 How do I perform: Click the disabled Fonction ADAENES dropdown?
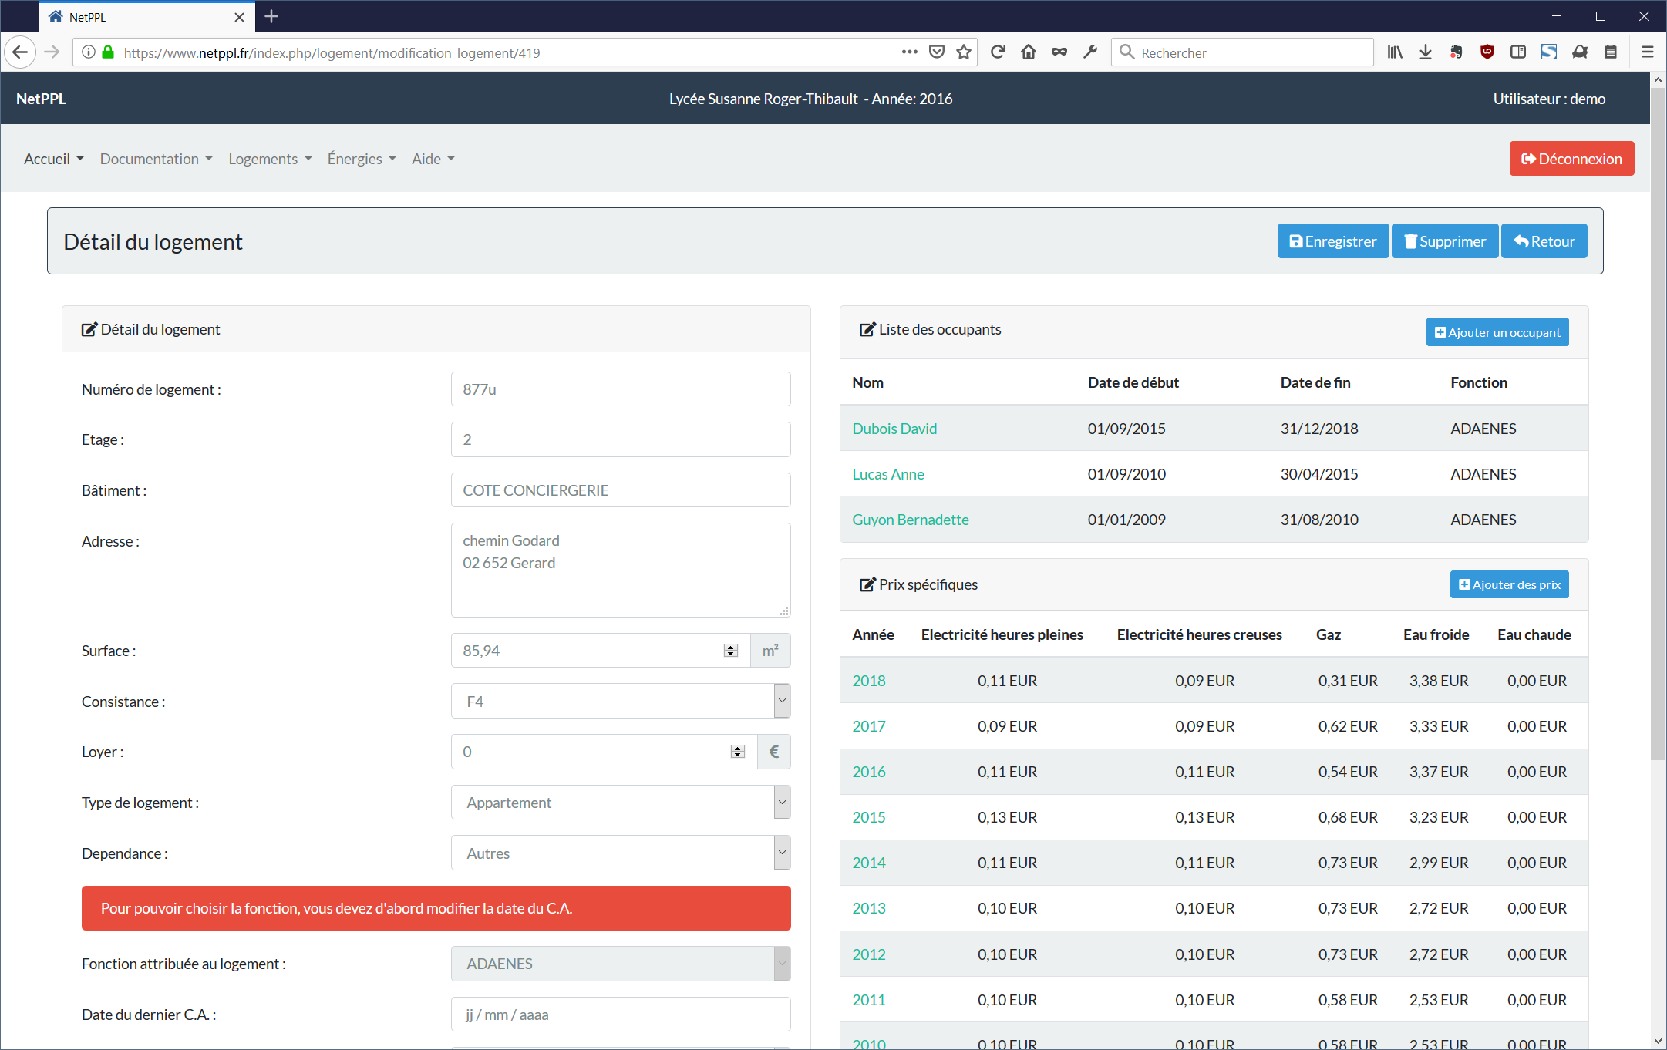coord(620,964)
